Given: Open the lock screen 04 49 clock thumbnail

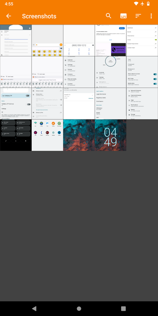Looking at the screenshot, I should pos(111,135).
